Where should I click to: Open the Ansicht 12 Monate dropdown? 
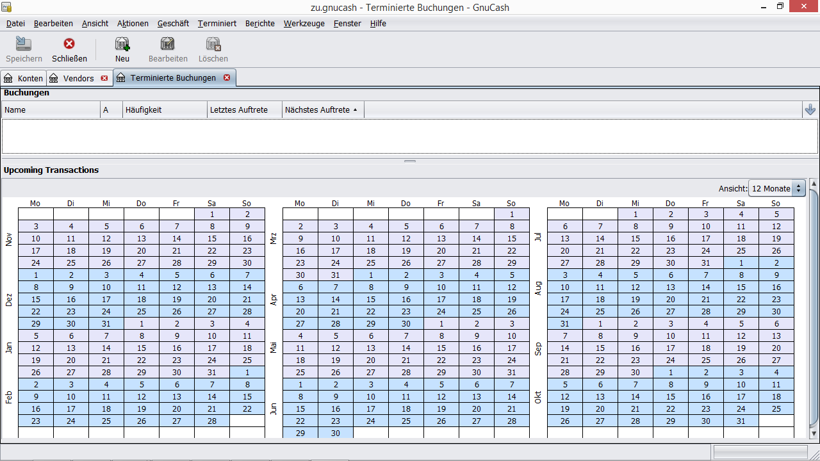click(x=777, y=189)
